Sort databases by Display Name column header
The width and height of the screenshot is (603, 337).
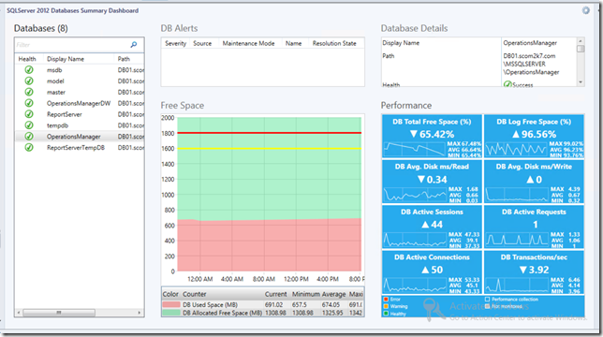(66, 59)
